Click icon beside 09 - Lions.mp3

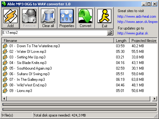coord(5,91)
